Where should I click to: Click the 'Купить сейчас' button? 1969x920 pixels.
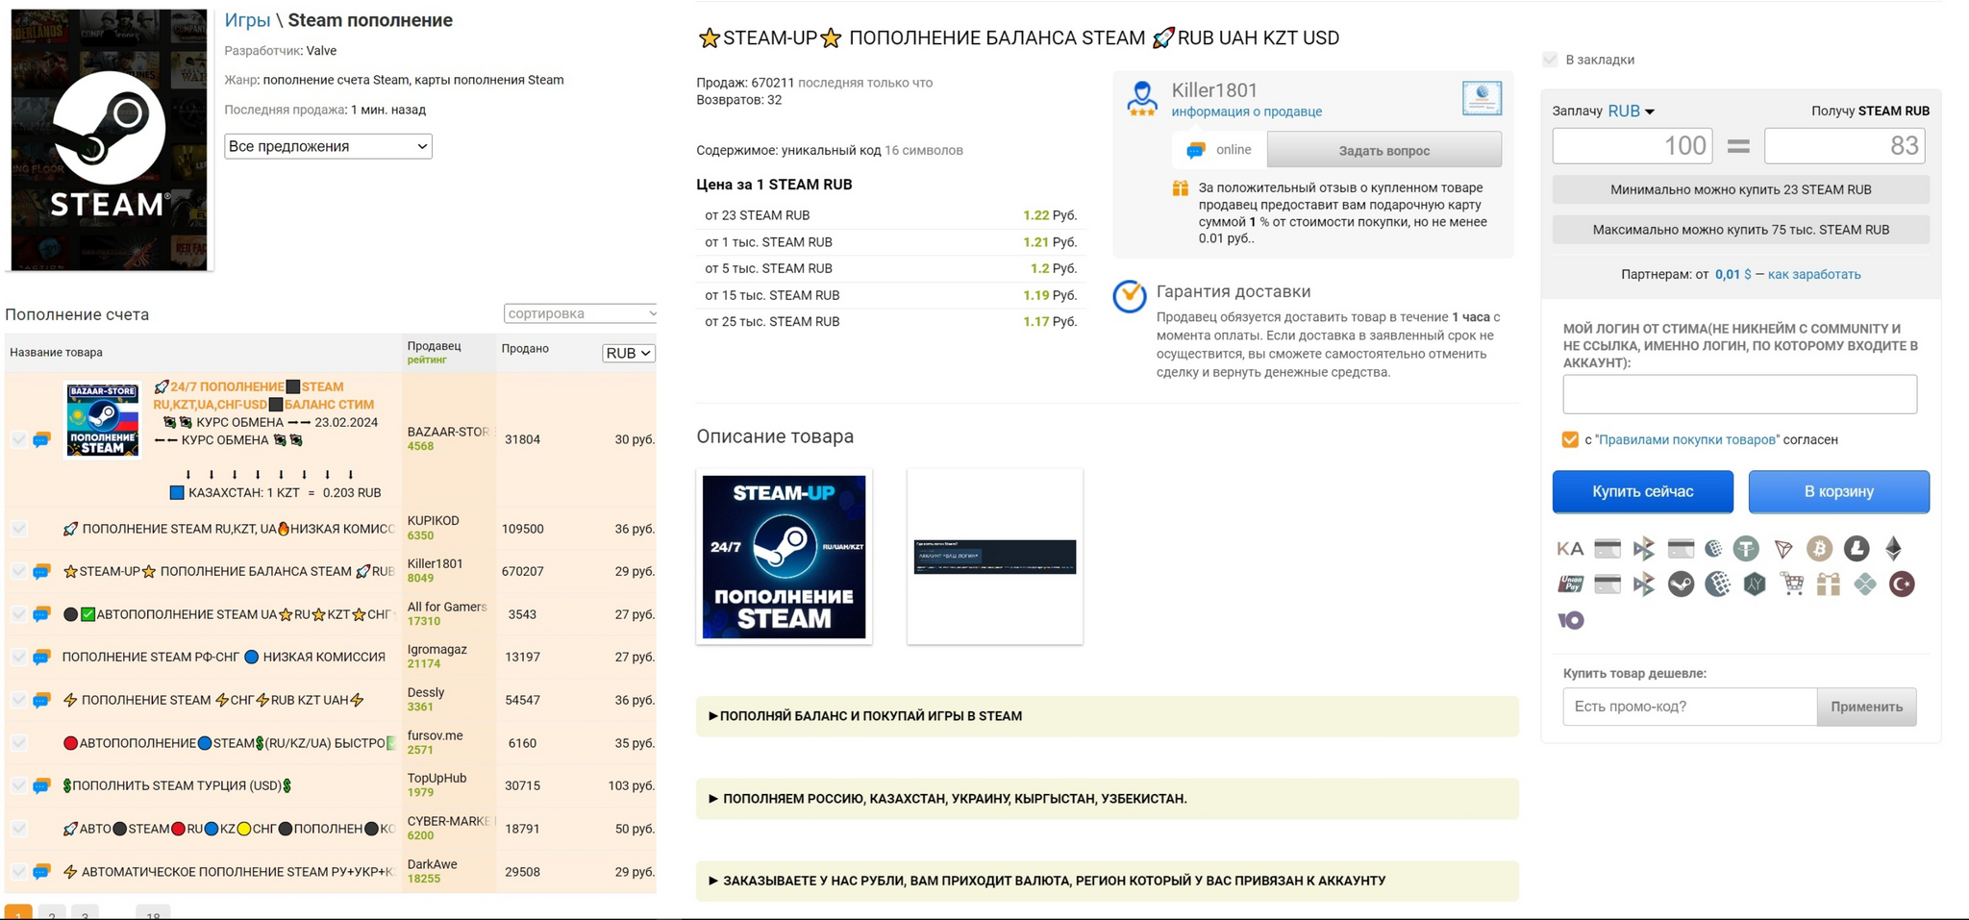(x=1642, y=491)
